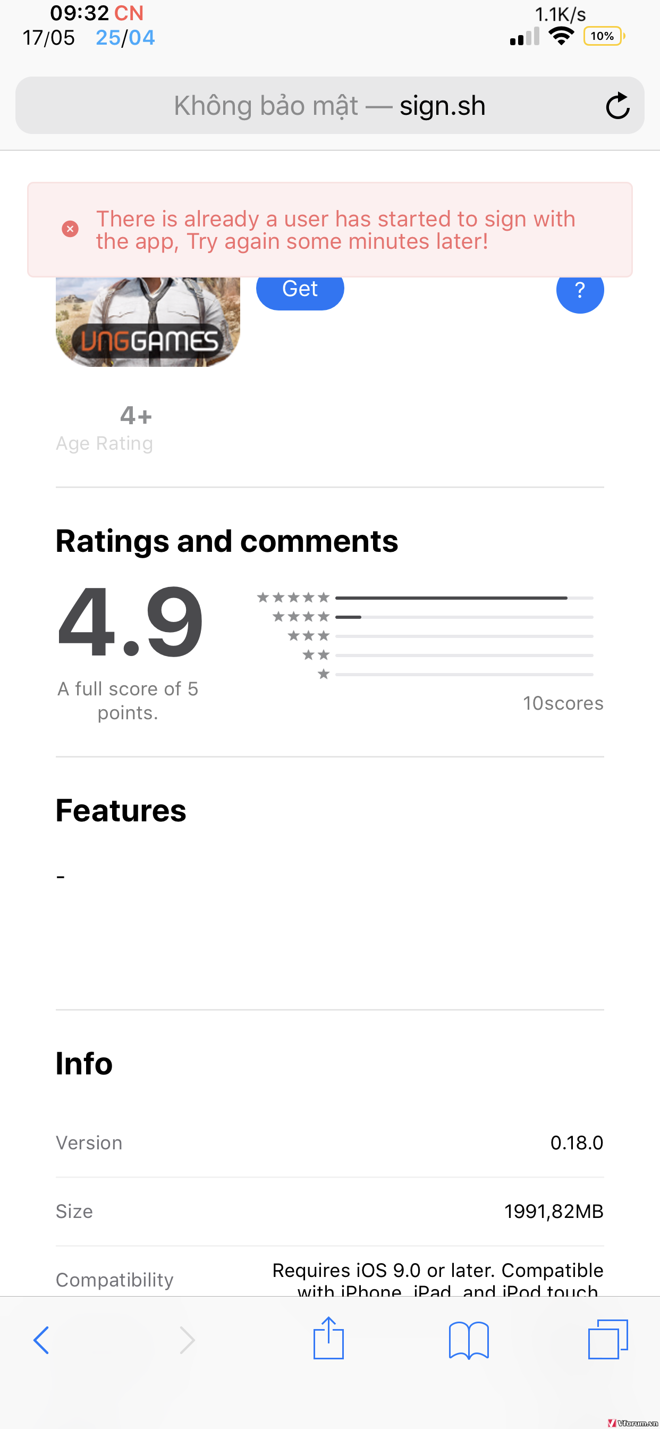The image size is (660, 1429).
Task: Tap the reload page icon
Action: pyautogui.click(x=617, y=105)
